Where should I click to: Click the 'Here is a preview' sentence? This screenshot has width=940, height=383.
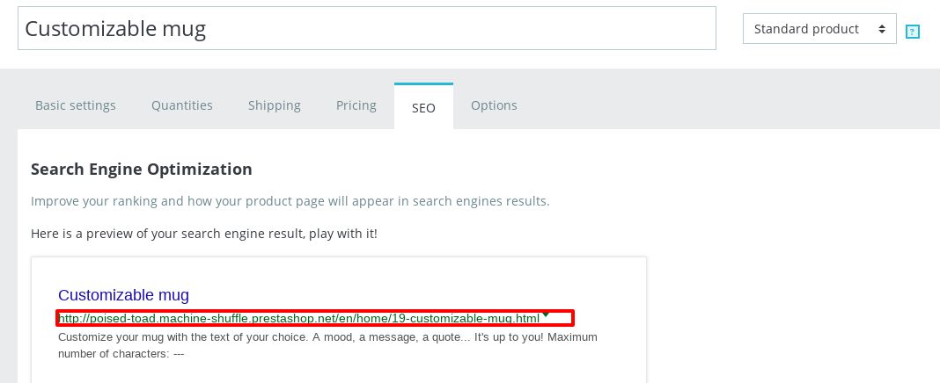coord(204,234)
